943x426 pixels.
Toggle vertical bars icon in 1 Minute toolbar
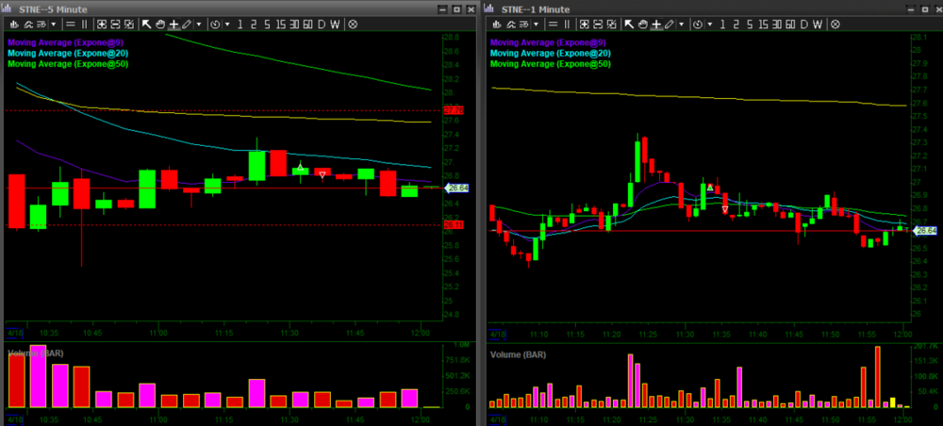(x=569, y=24)
